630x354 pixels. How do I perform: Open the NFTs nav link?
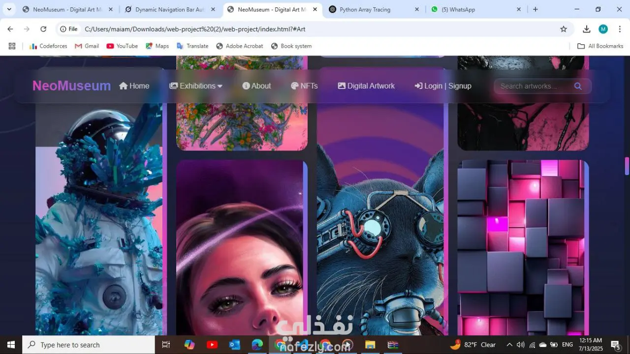coord(304,86)
